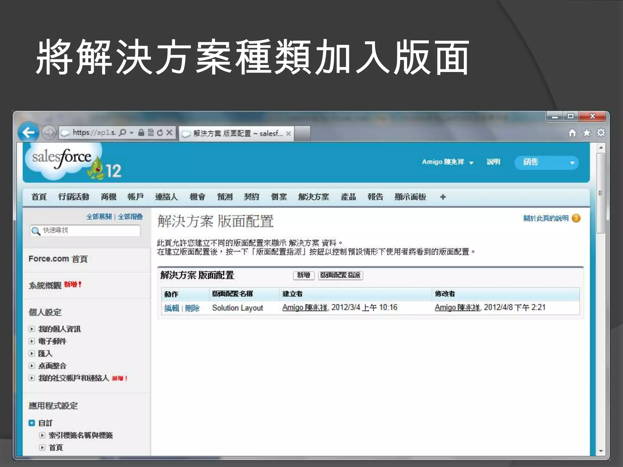The height and width of the screenshot is (467, 623).
Task: Click the compatibility view icon in address bar
Action: [151, 133]
